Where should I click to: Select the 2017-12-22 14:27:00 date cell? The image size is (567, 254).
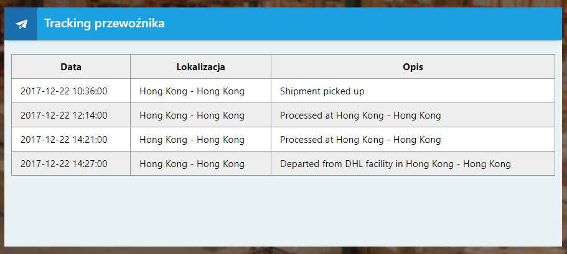[64, 164]
